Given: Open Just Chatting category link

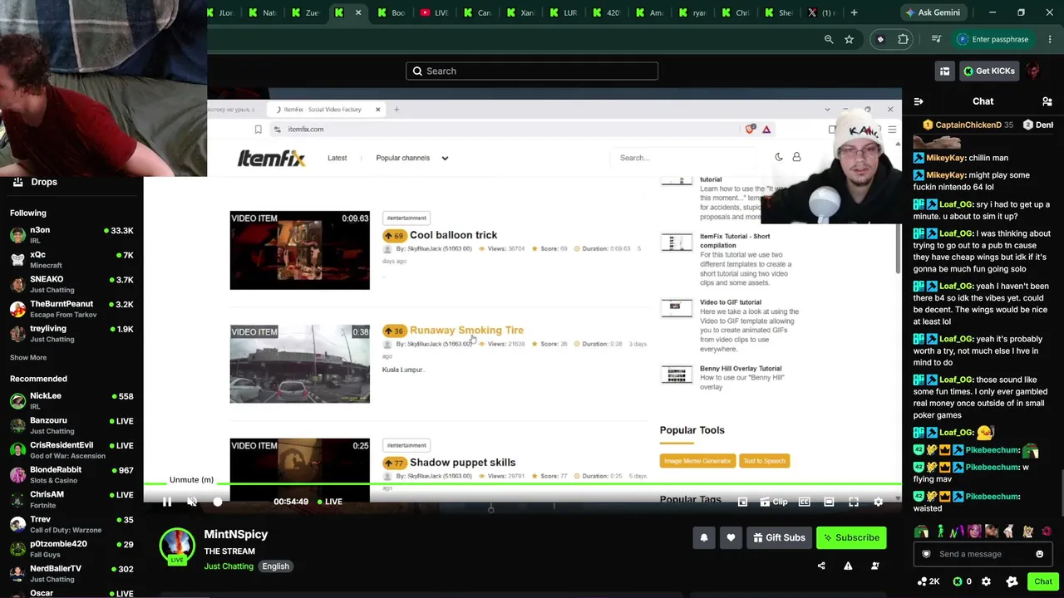Looking at the screenshot, I should point(229,566).
